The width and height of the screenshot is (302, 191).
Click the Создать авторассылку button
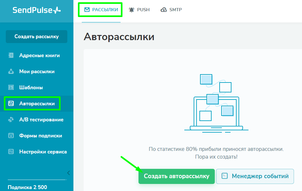[176, 176]
